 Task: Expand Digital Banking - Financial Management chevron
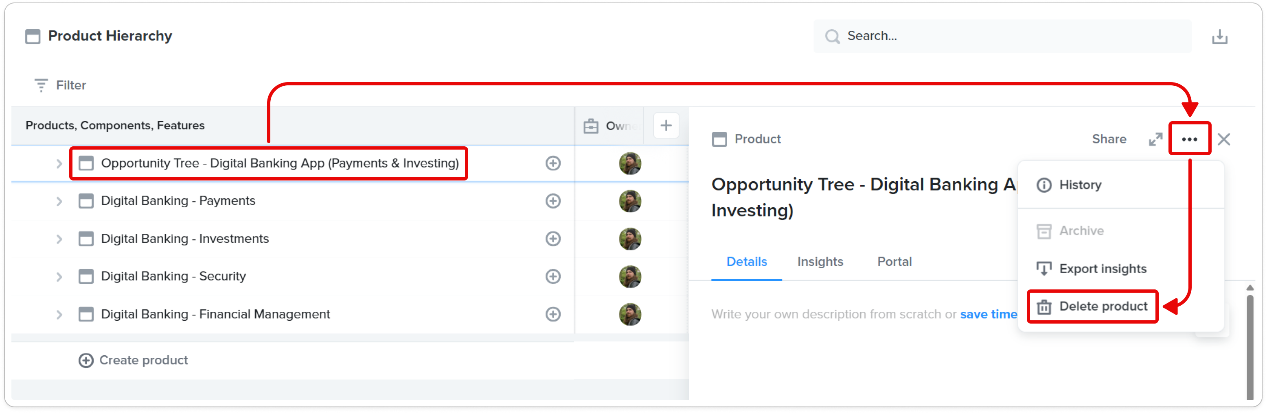tap(59, 314)
